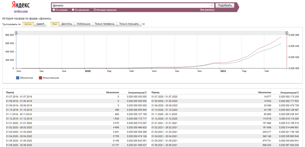
Task: Click the 2020 label on chart axis
Action: (x=88, y=71)
